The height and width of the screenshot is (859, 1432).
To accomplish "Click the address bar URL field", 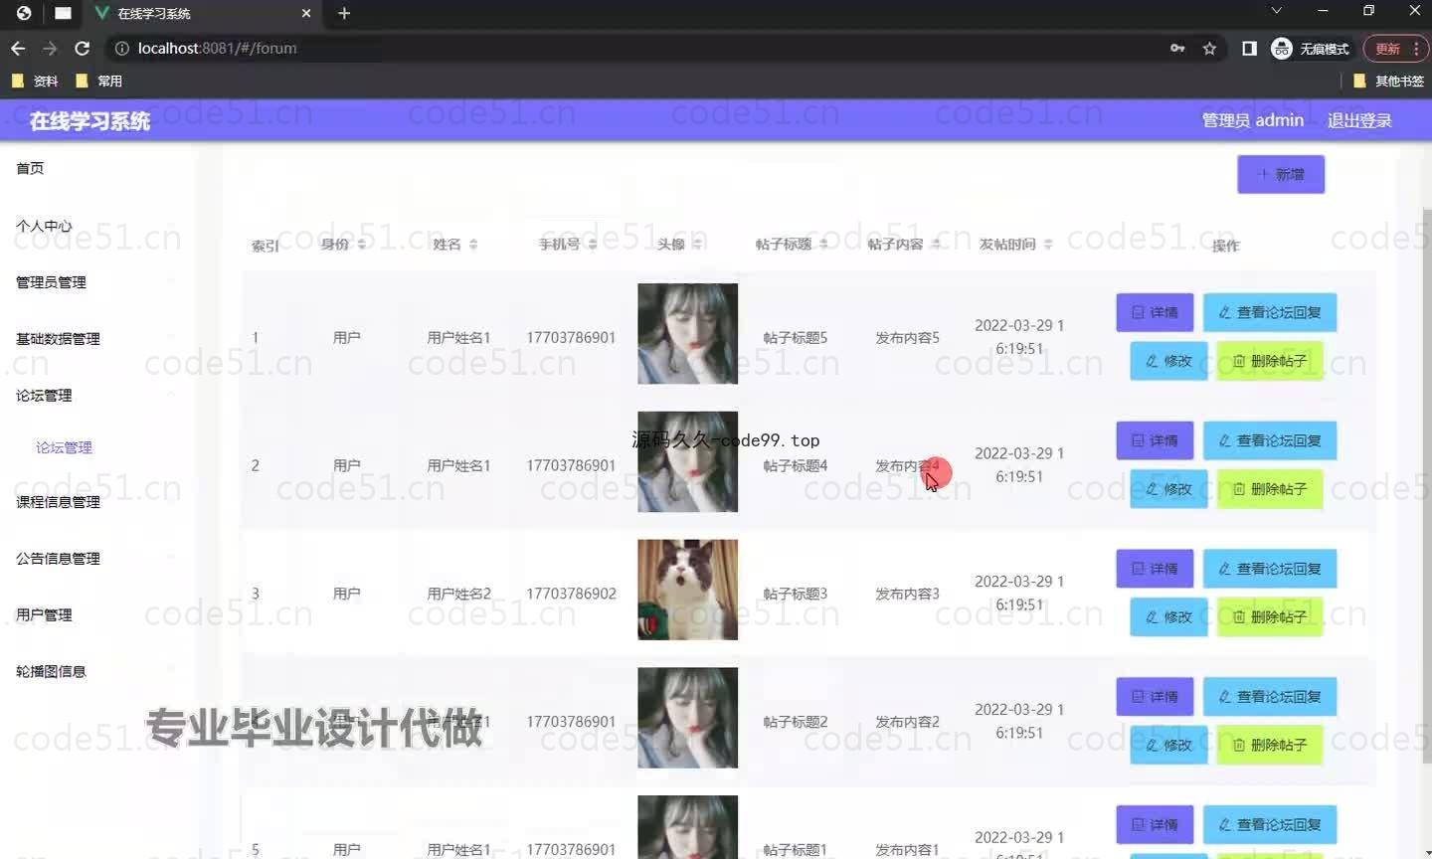I will [636, 48].
